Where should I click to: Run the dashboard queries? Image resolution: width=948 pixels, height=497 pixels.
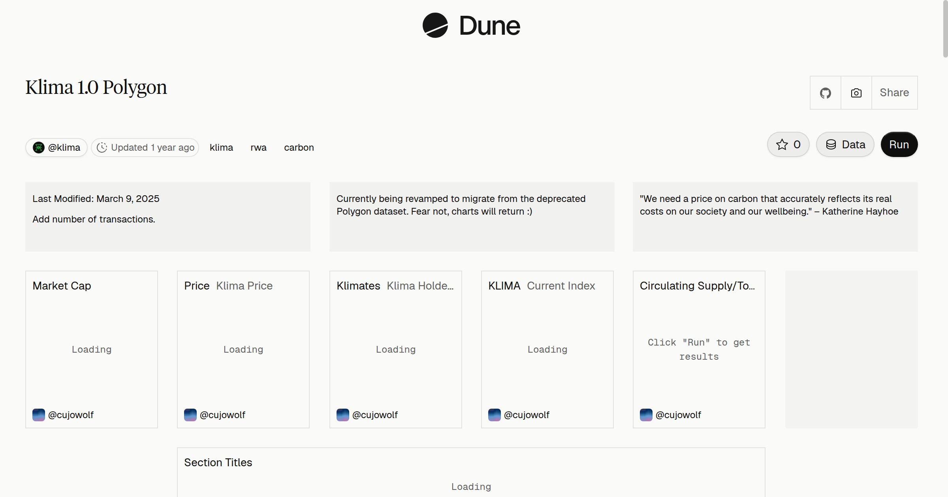(899, 144)
